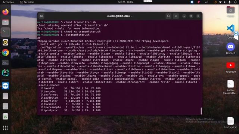Select history.txt file on desktop
This screenshot has height=134, width=239.
coord(230,123)
